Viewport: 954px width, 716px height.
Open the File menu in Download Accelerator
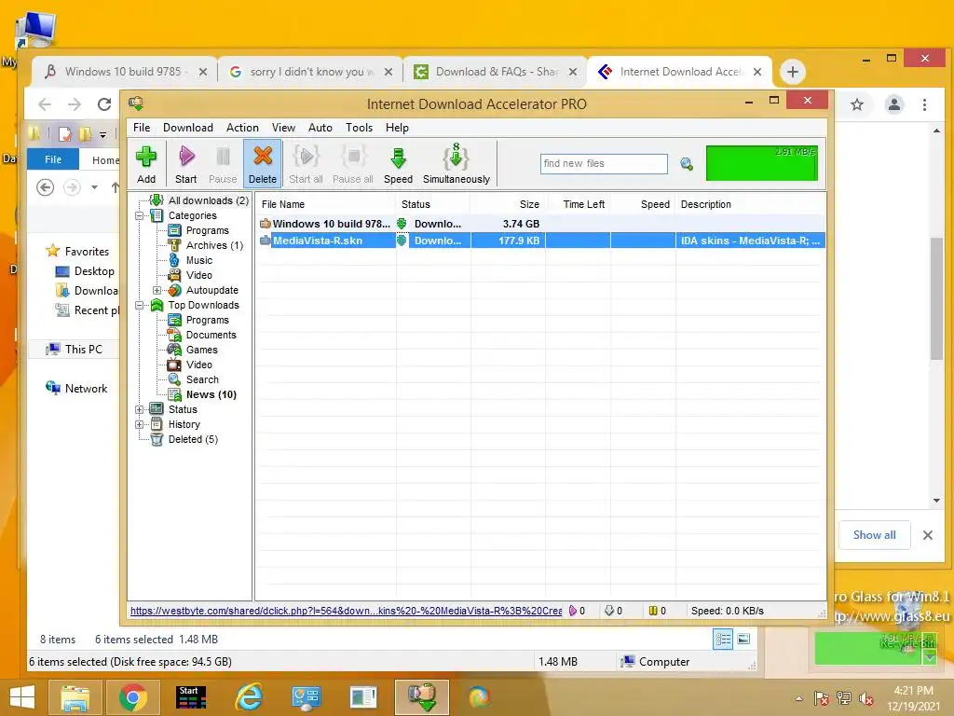click(142, 127)
